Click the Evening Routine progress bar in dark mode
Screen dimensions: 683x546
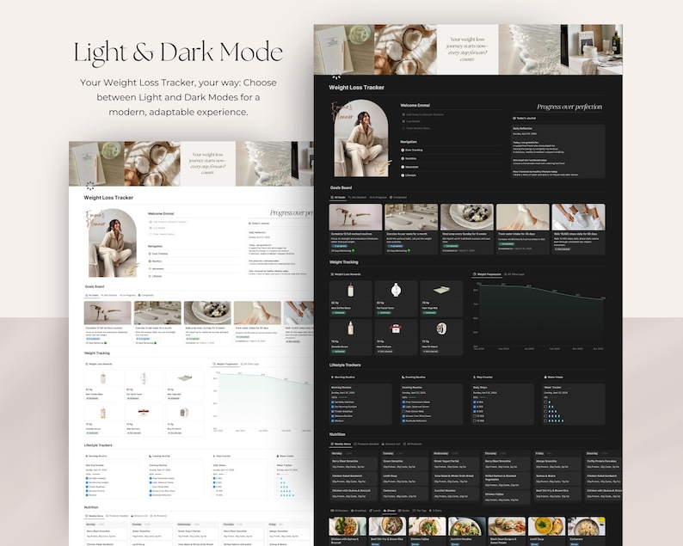[x=413, y=397]
